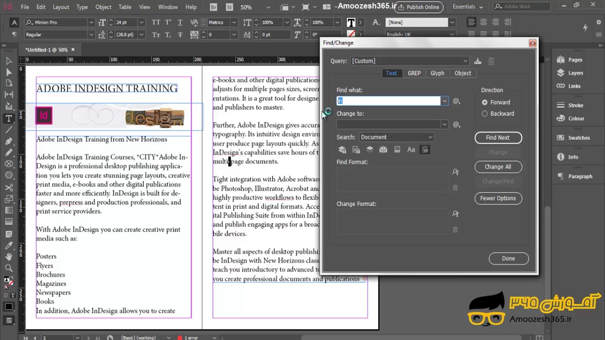Select the Type tool
The height and width of the screenshot is (340, 605).
click(9, 118)
